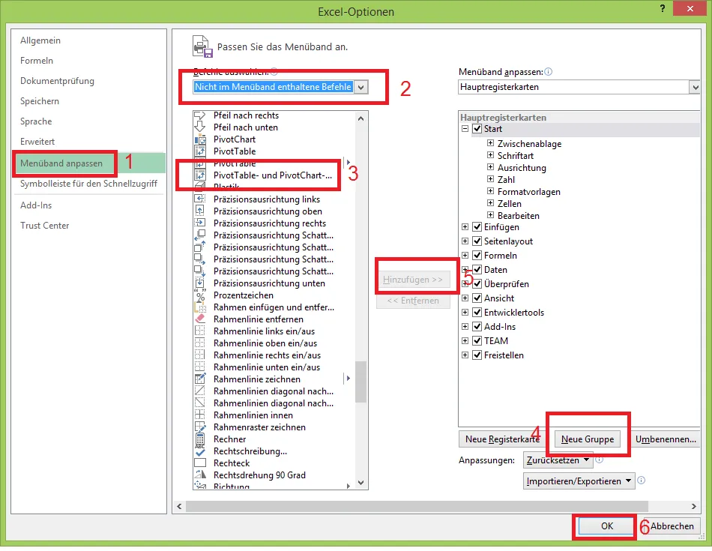
Task: Open the Importieren/Exportieren dropdown
Action: click(579, 481)
